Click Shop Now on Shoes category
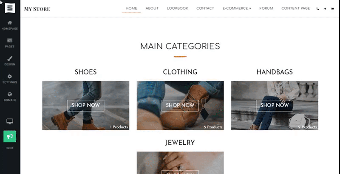The height and width of the screenshot is (174, 340). 86,105
